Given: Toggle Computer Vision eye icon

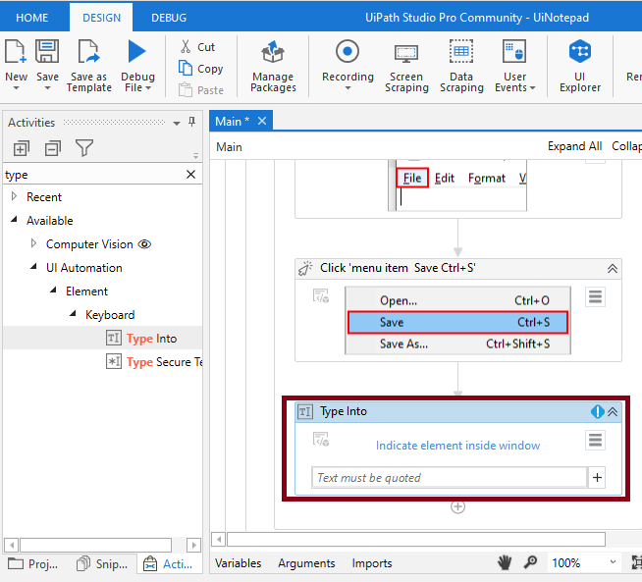Looking at the screenshot, I should (x=144, y=244).
